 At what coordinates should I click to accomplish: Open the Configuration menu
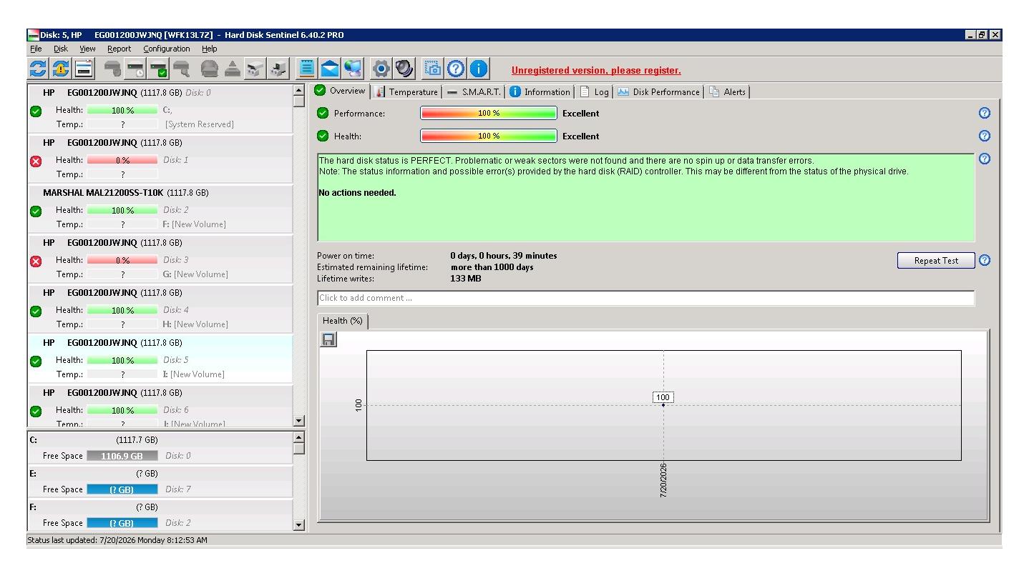pyautogui.click(x=166, y=49)
